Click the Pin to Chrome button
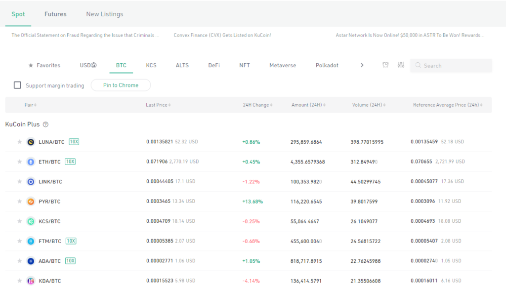The width and height of the screenshot is (506, 290). pos(121,84)
